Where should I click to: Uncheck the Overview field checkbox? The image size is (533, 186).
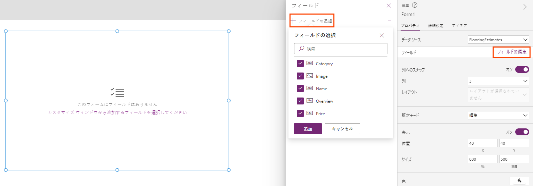[300, 101]
